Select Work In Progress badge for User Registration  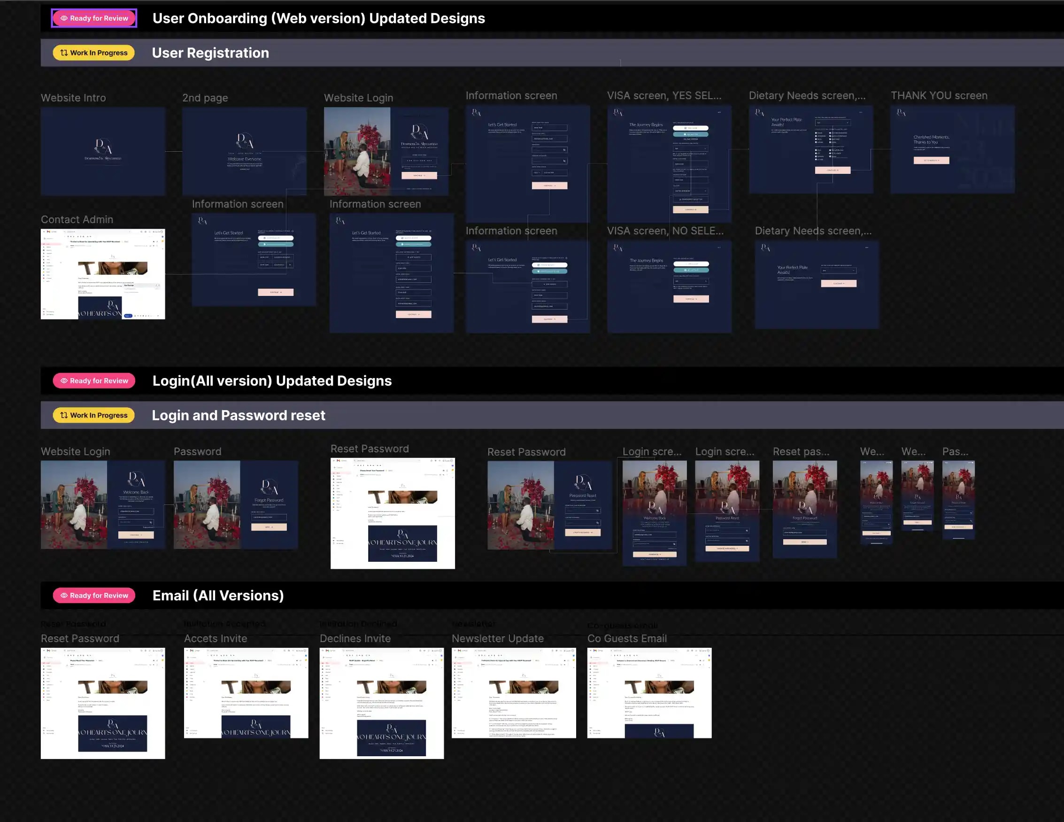click(94, 53)
